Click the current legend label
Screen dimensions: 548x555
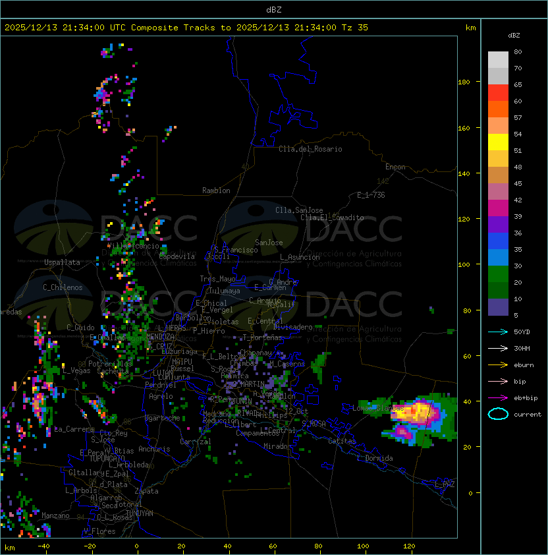528,415
